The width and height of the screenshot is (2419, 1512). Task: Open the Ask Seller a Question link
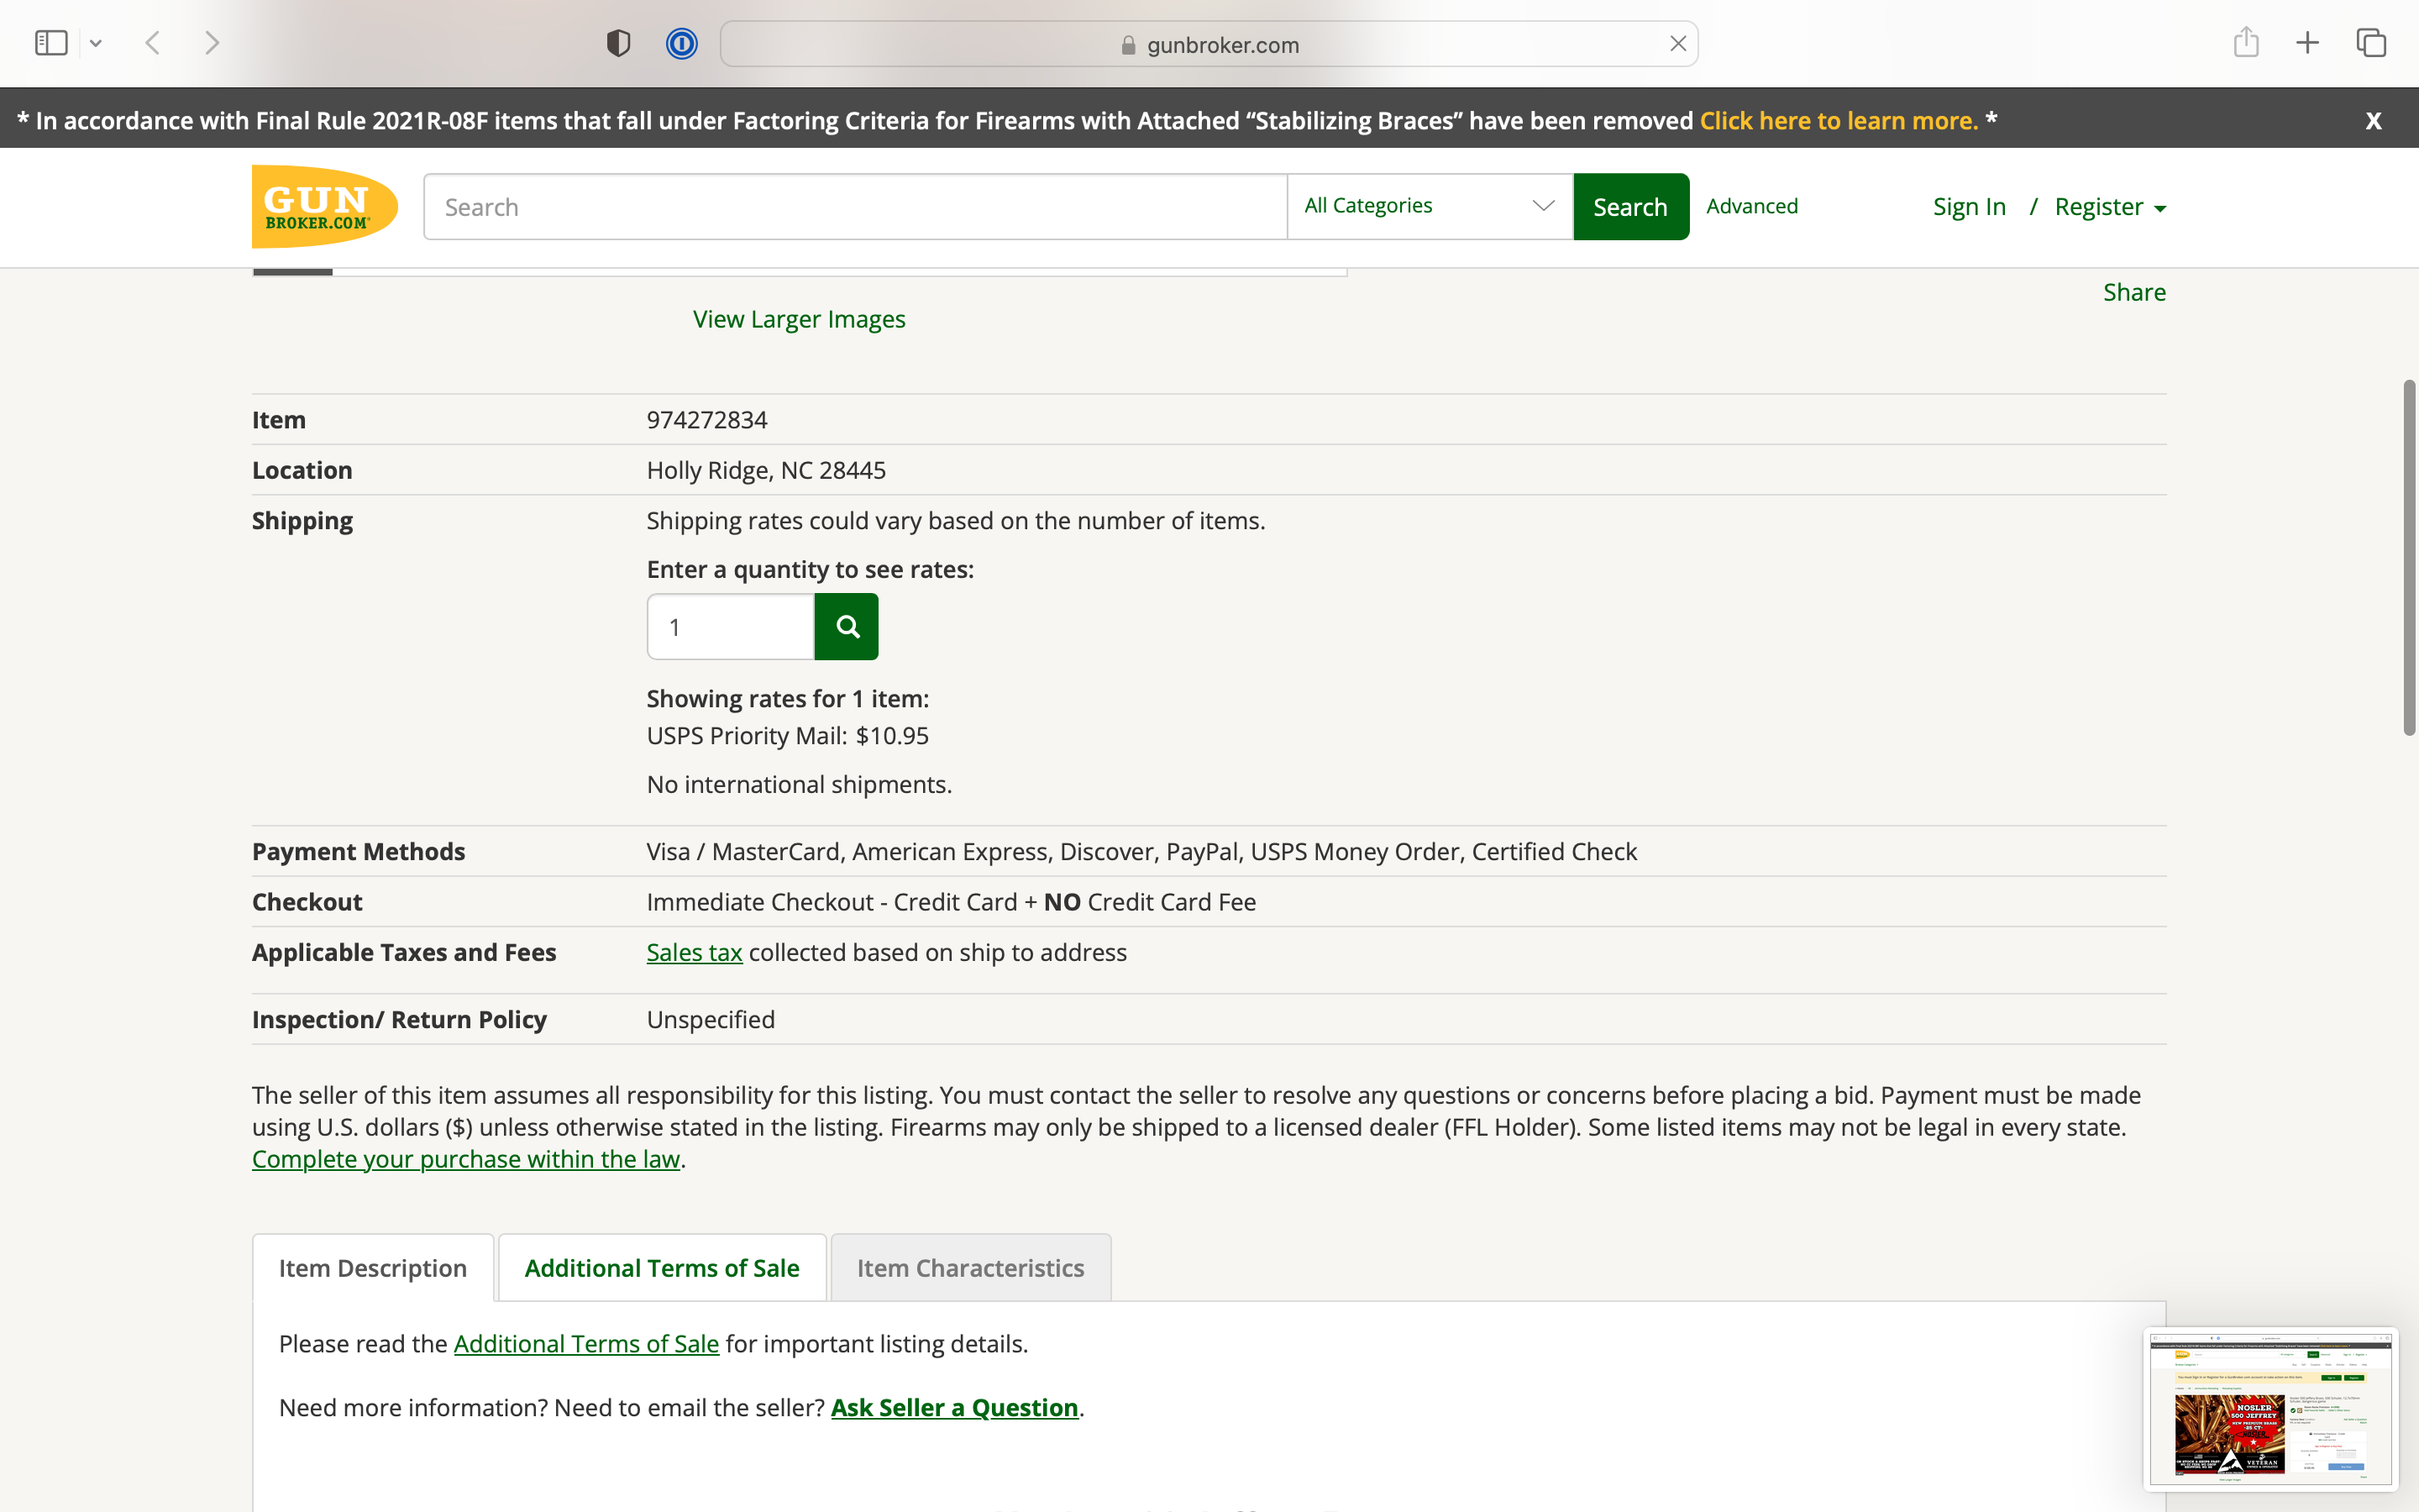[x=953, y=1407]
